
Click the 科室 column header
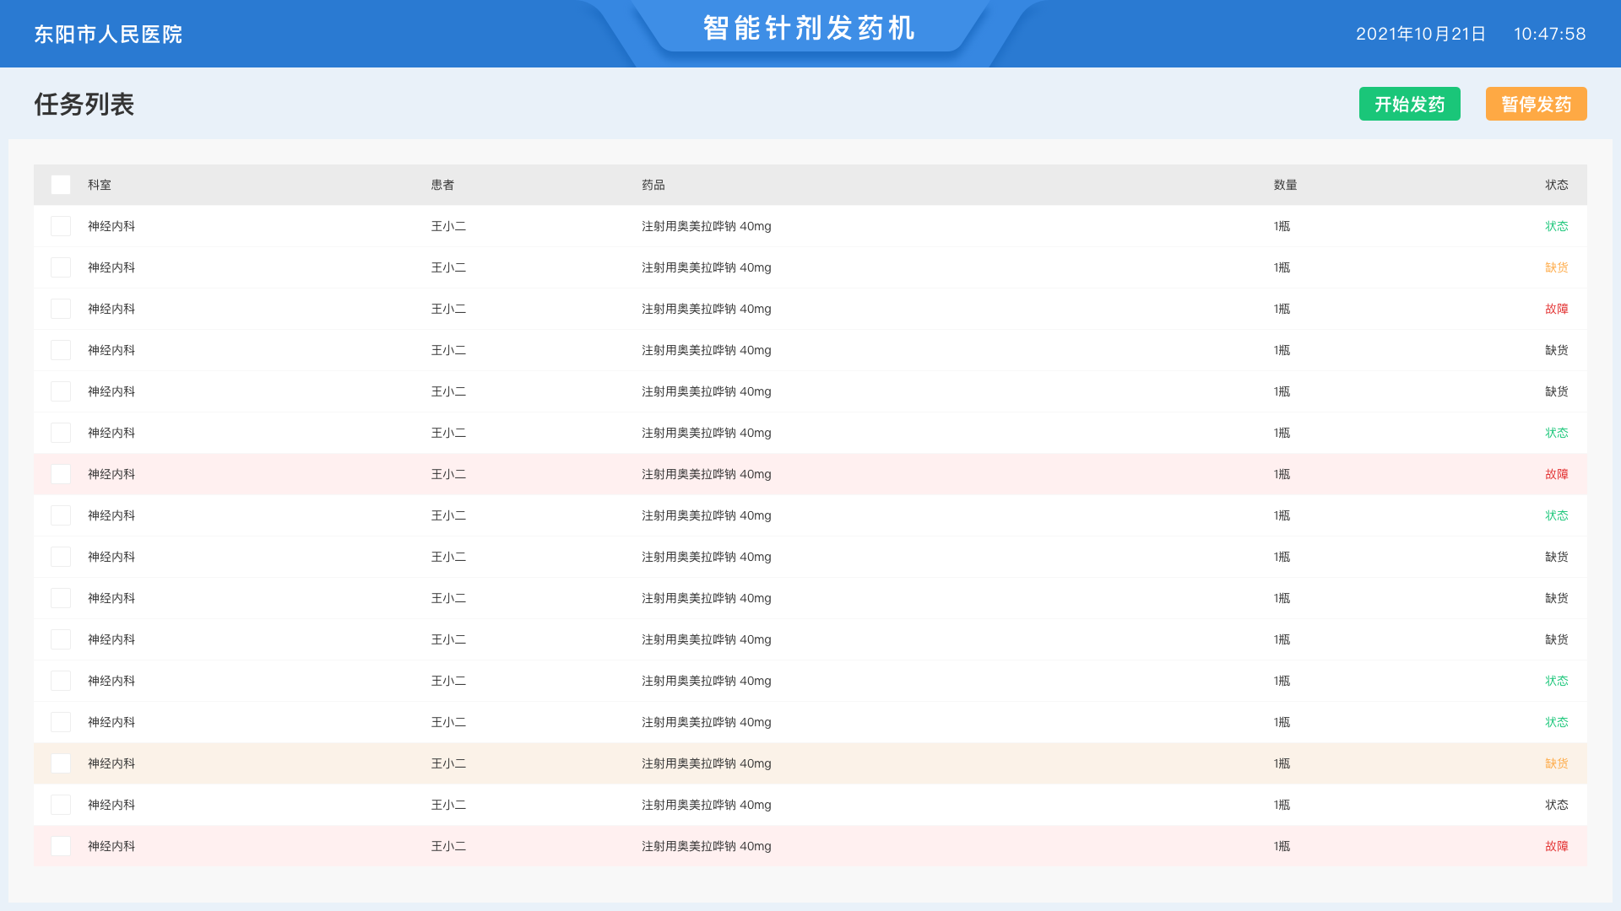coord(100,185)
